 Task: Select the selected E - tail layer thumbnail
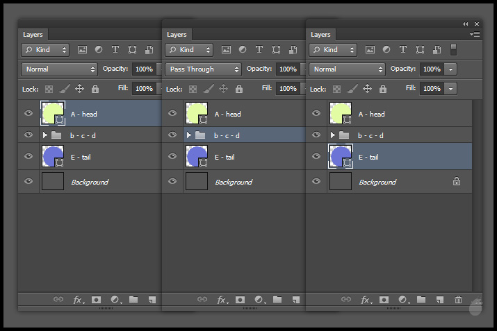[x=341, y=157]
